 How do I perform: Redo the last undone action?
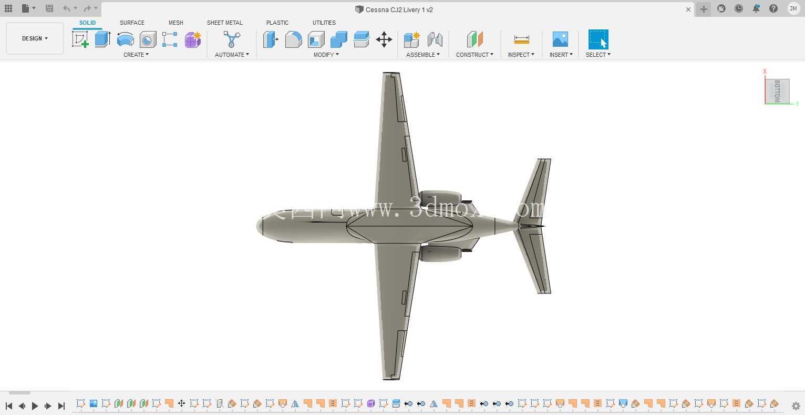[x=87, y=8]
